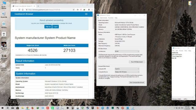Open File menu in Geekbench 4 window
The width and height of the screenshot is (196, 110).
98,18
